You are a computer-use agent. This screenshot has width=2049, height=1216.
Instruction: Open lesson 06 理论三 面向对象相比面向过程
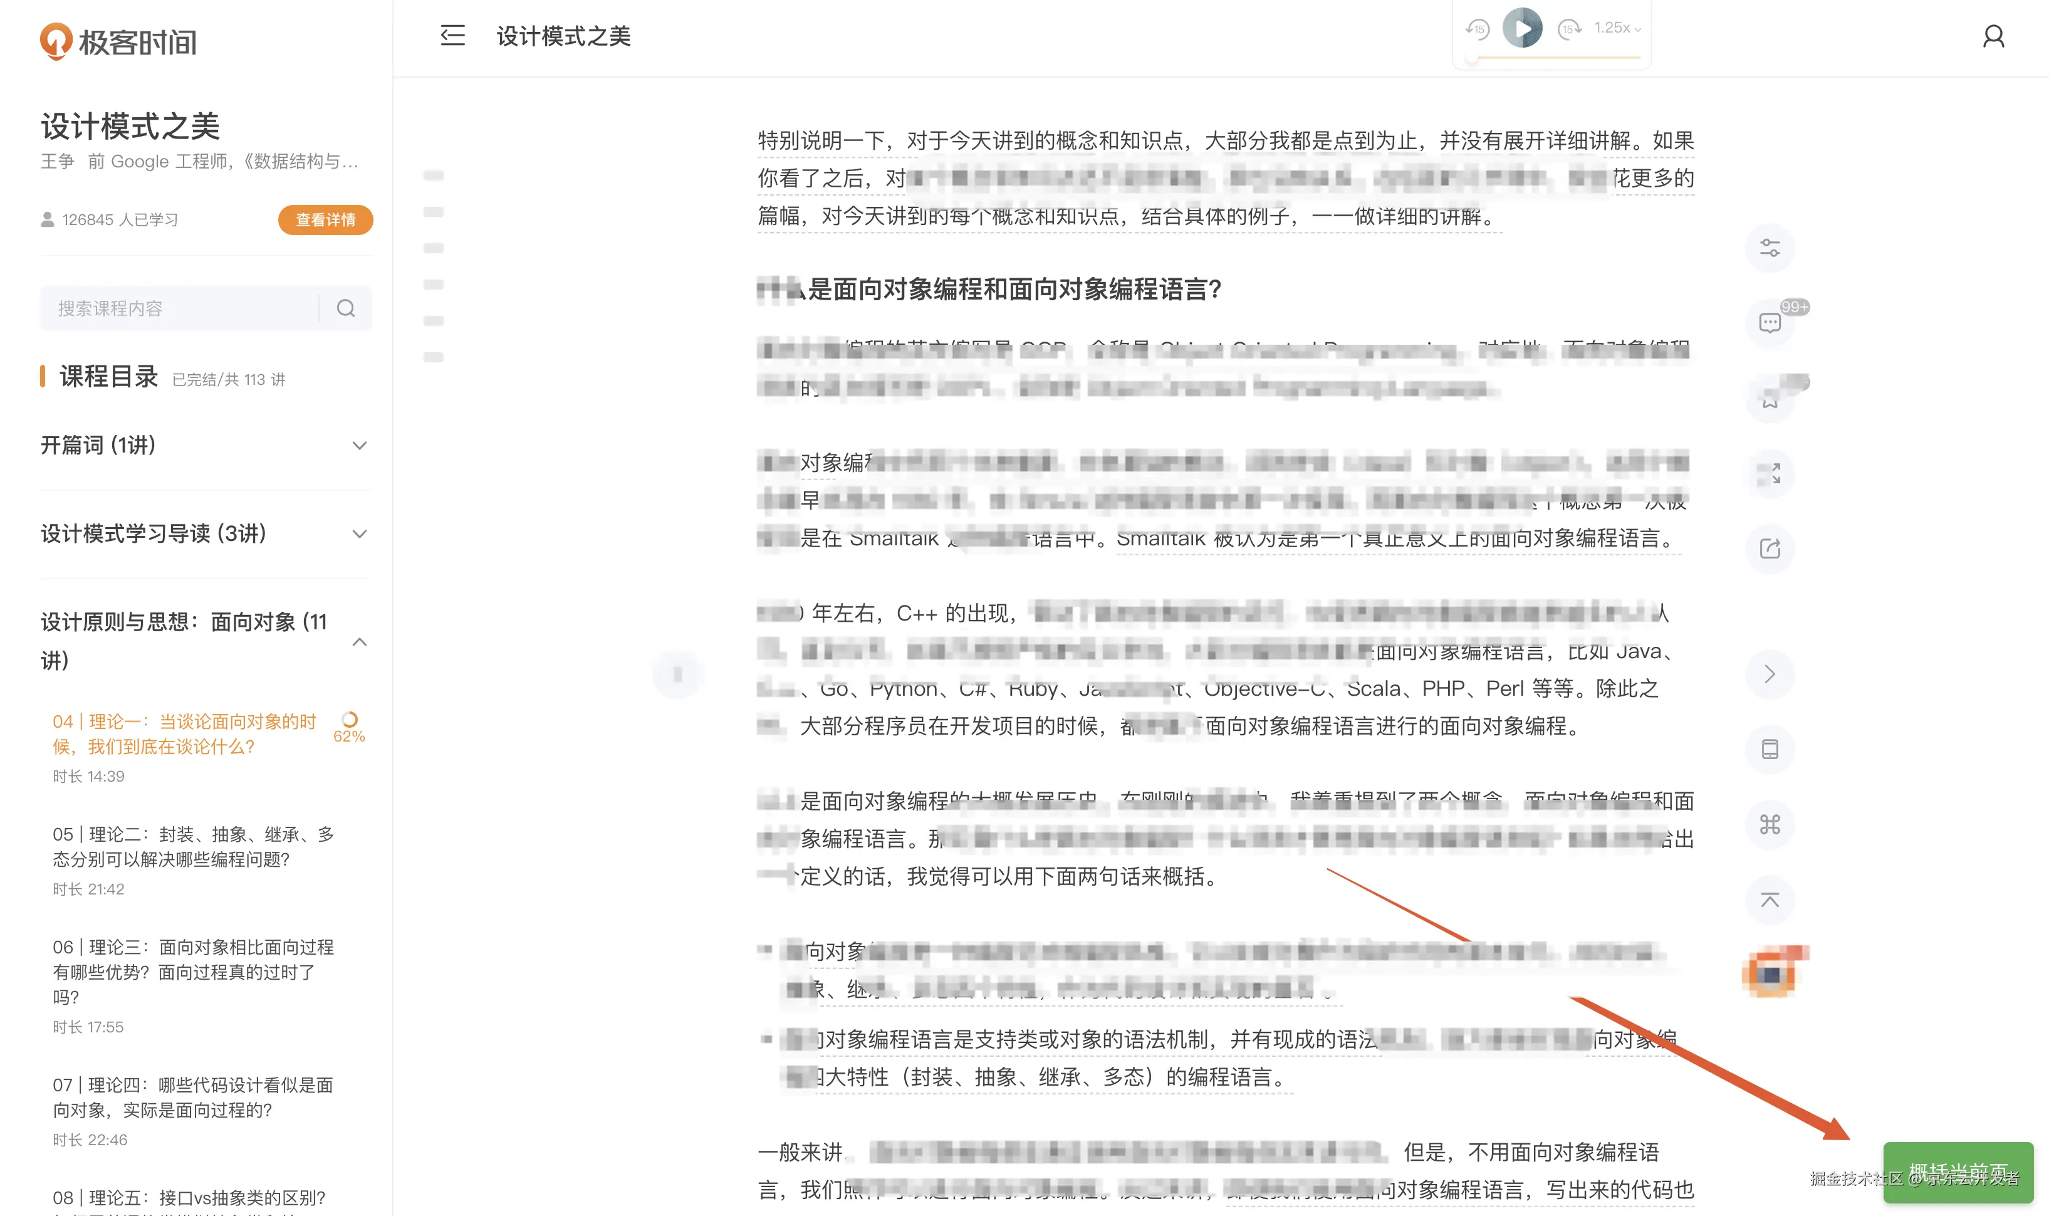tap(193, 971)
